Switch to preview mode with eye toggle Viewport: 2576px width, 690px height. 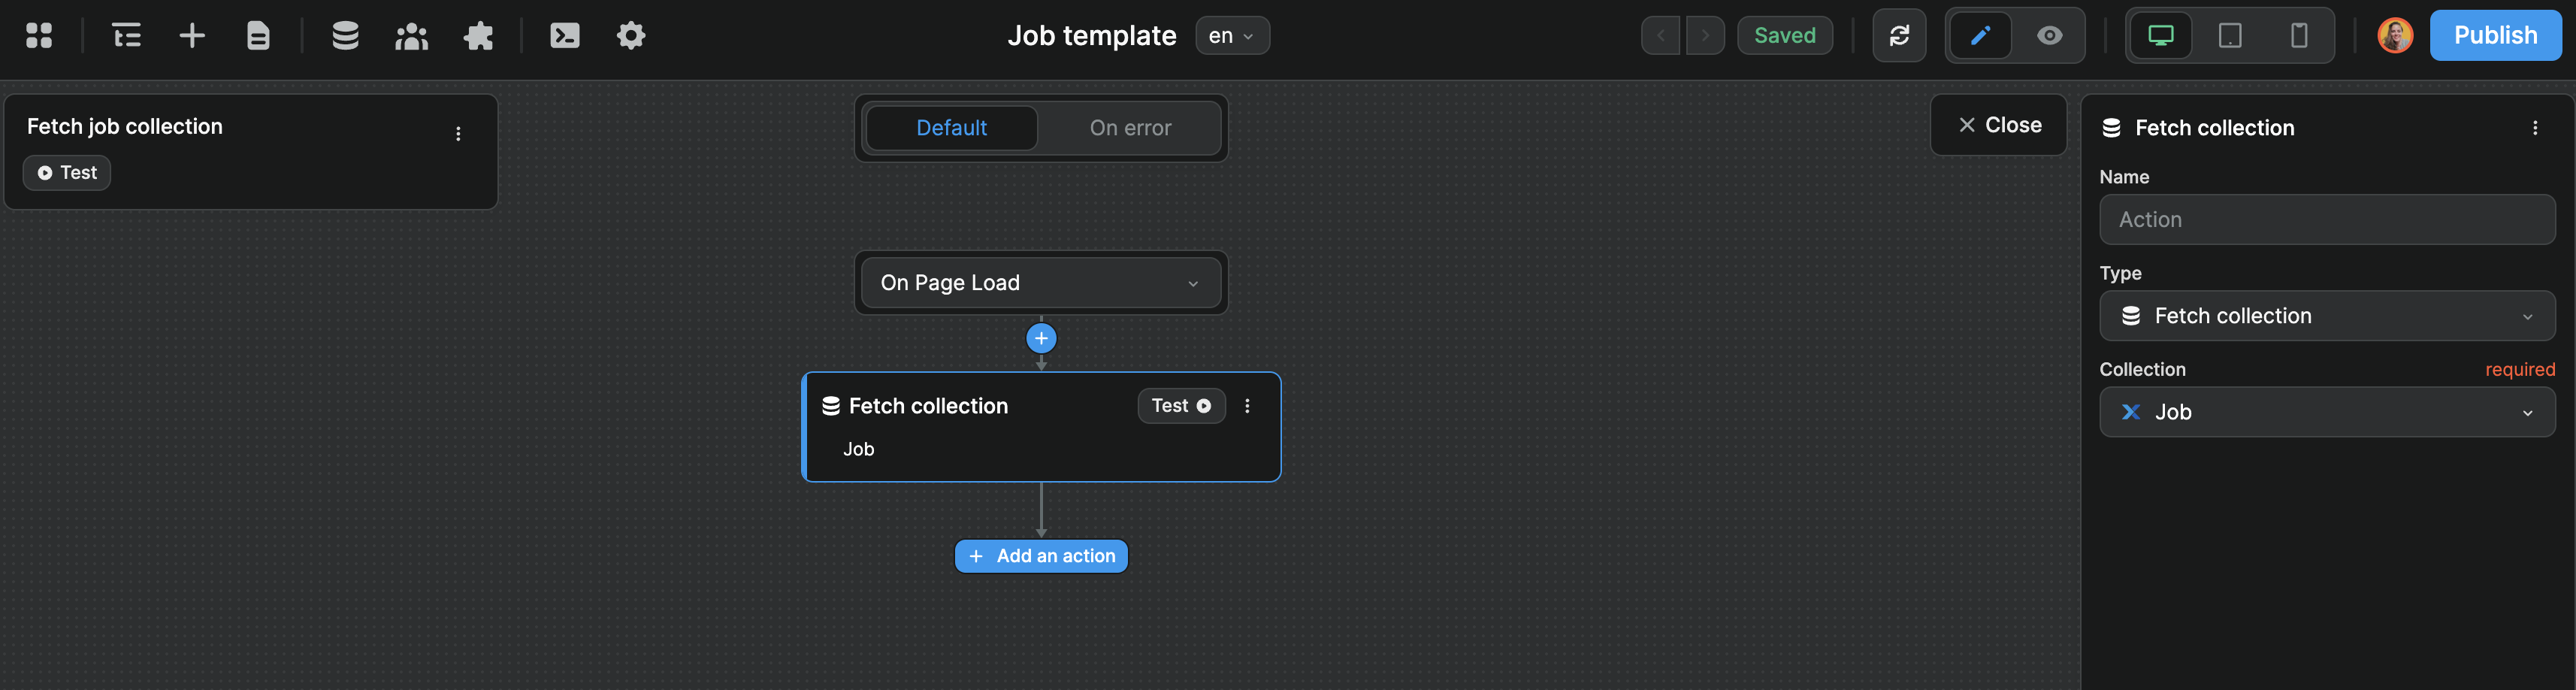[2049, 35]
